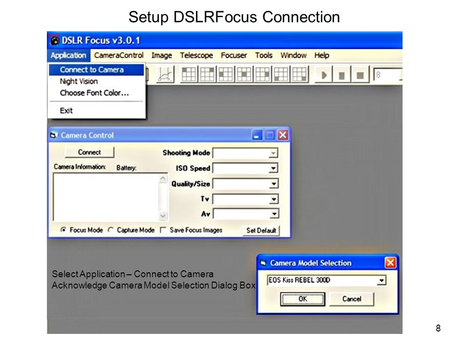The width and height of the screenshot is (469, 352).
Task: Click the Camera Information scroll up arrow
Action: [x=163, y=179]
